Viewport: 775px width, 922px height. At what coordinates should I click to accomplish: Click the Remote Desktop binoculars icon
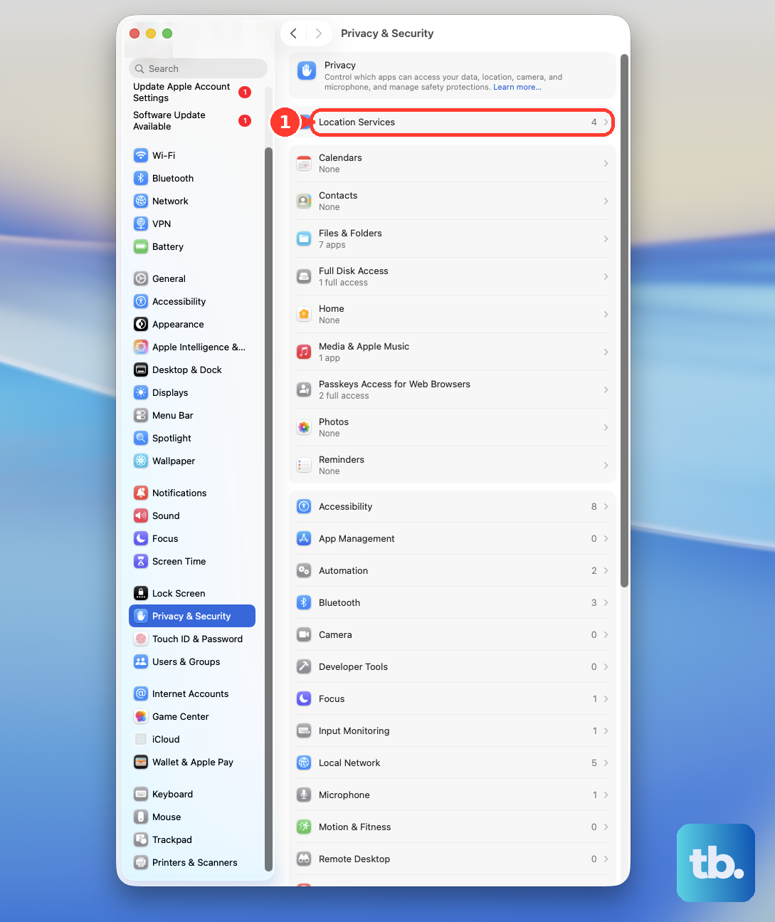(x=304, y=859)
